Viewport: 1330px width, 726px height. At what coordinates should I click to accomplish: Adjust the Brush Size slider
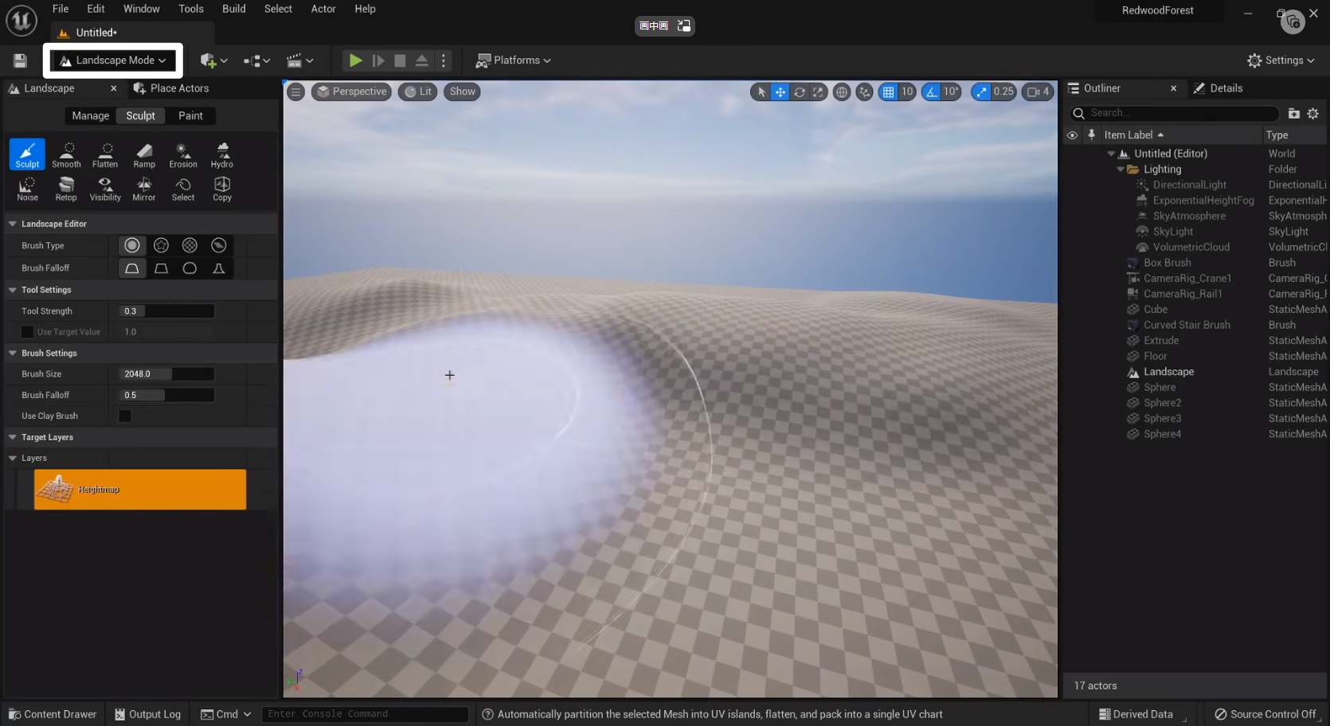167,374
